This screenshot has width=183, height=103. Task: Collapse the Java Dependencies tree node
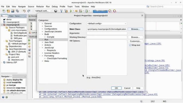point(4,49)
